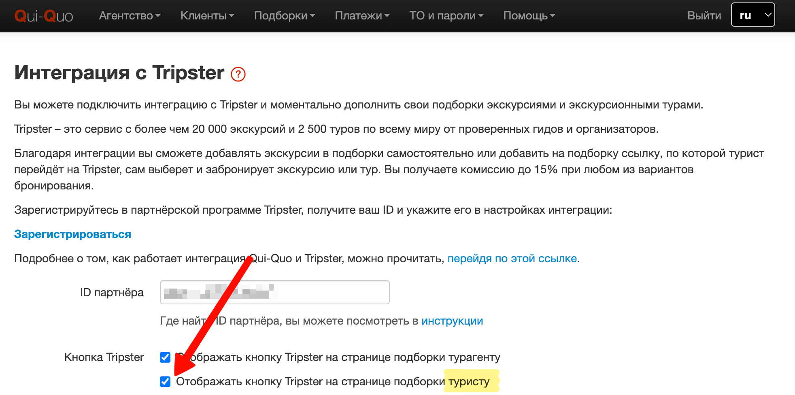Expand the Подборки menu
This screenshot has height=395, width=795.
pyautogui.click(x=285, y=16)
